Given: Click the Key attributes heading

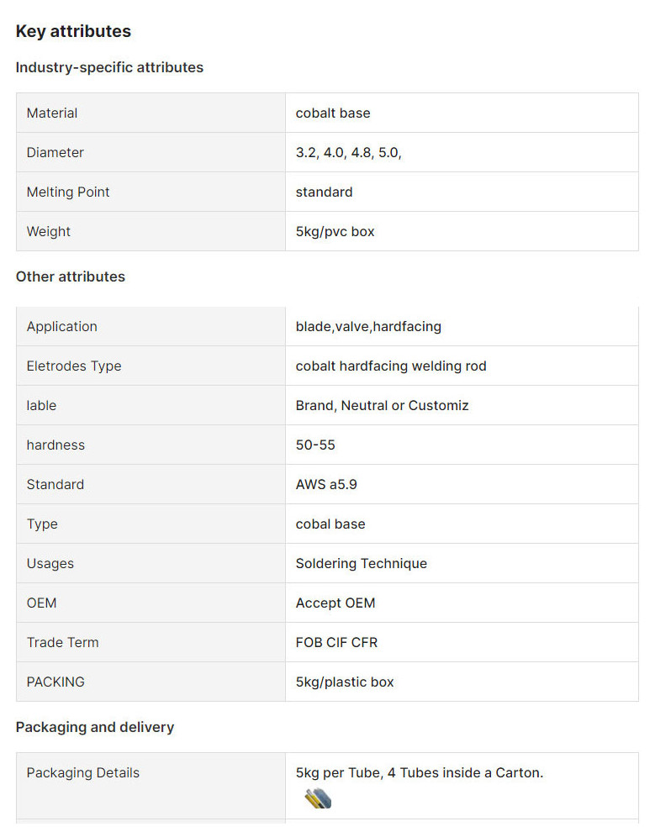Looking at the screenshot, I should click(x=73, y=31).
